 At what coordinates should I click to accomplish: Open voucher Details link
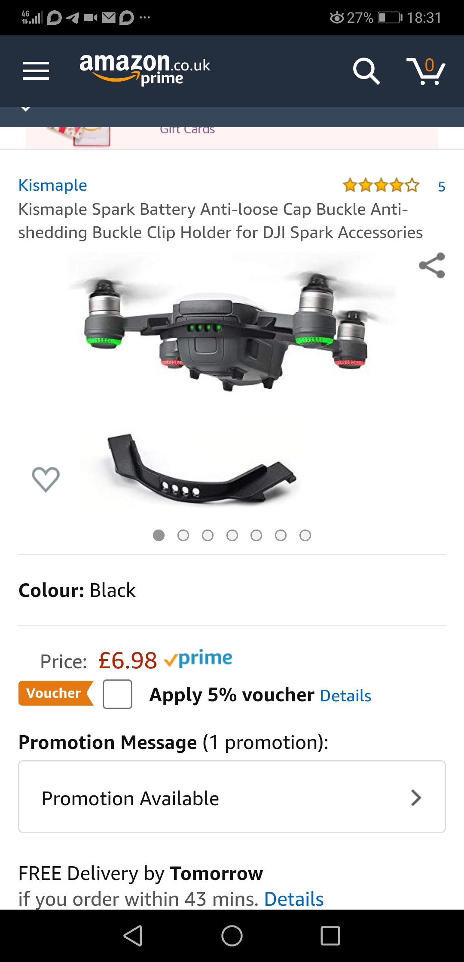point(345,695)
